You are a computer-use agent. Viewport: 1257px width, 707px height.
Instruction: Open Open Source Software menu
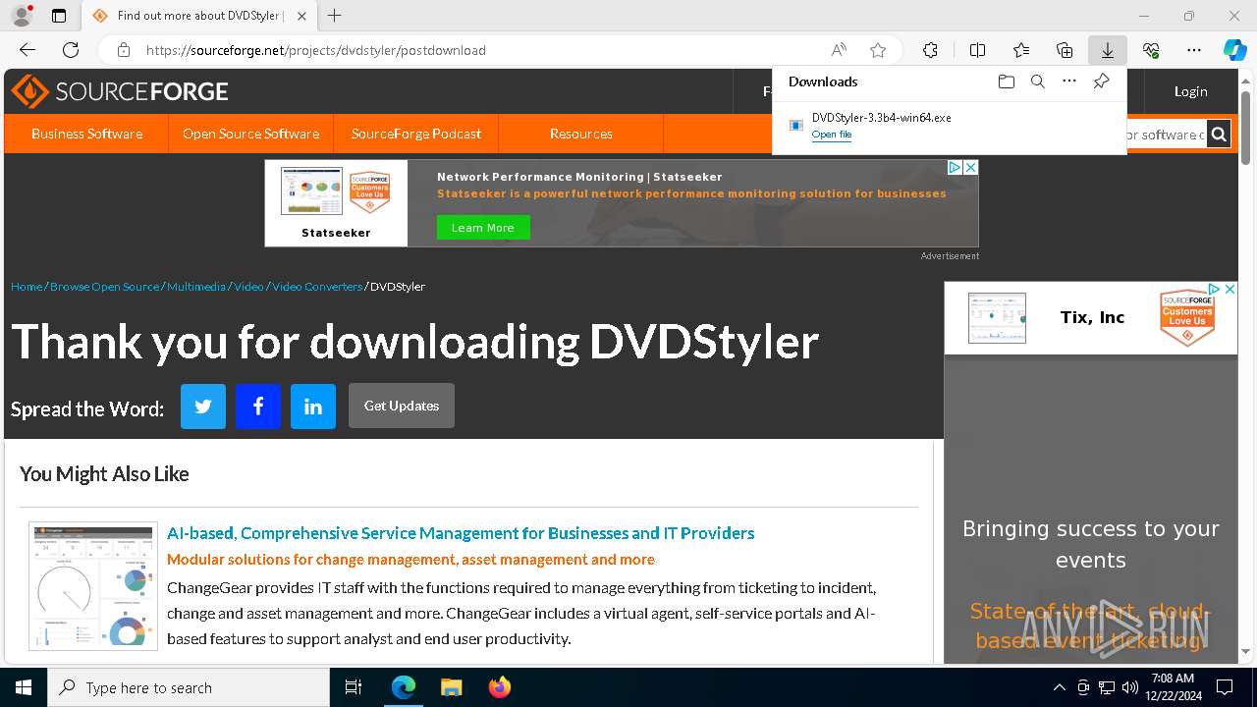(250, 134)
